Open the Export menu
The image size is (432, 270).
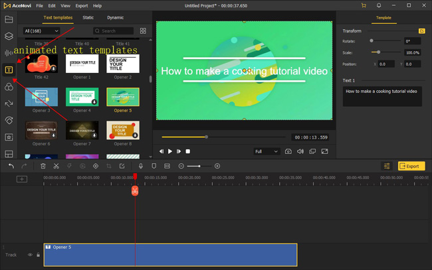click(x=82, y=5)
